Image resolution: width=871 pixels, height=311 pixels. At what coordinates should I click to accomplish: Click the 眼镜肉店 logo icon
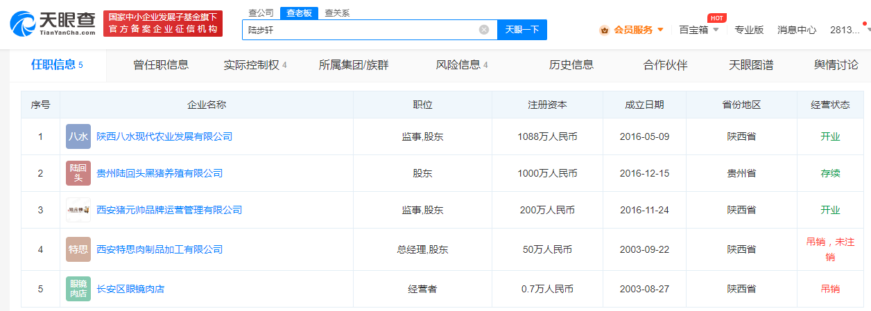coord(78,289)
